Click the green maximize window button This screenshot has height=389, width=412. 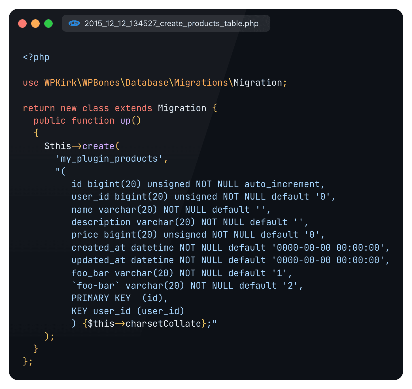48,24
